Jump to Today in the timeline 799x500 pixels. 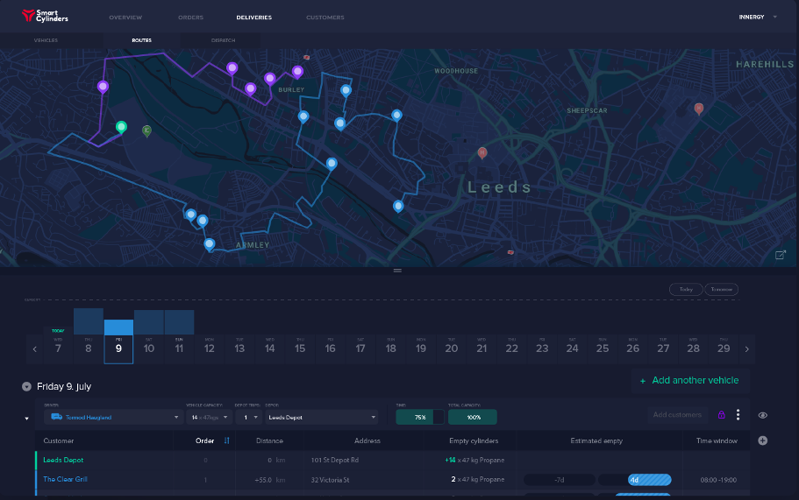(x=686, y=289)
